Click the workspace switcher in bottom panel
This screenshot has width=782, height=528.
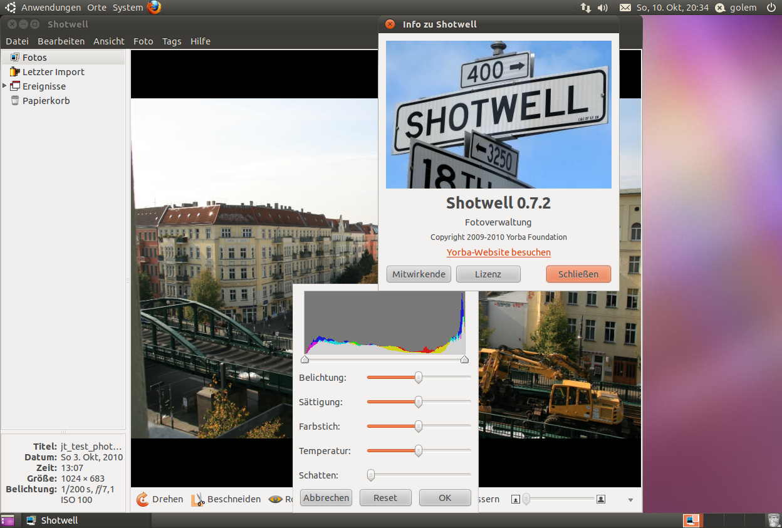click(722, 520)
